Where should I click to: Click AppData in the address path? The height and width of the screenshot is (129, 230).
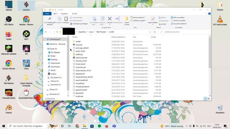coord(82,32)
